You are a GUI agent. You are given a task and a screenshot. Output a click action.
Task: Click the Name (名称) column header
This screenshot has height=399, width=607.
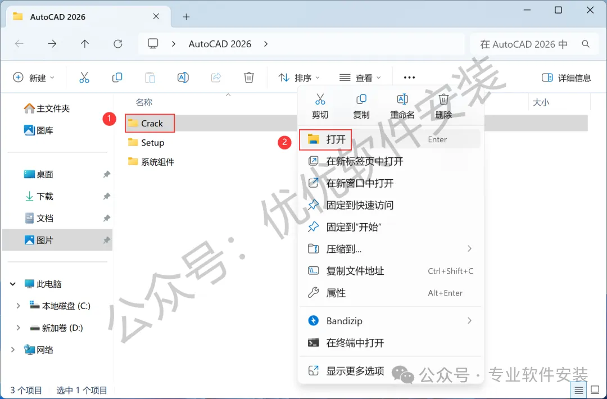144,102
